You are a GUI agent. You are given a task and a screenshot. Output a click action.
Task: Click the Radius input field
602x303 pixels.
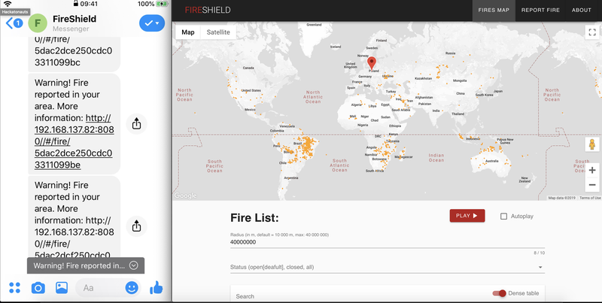pos(384,243)
